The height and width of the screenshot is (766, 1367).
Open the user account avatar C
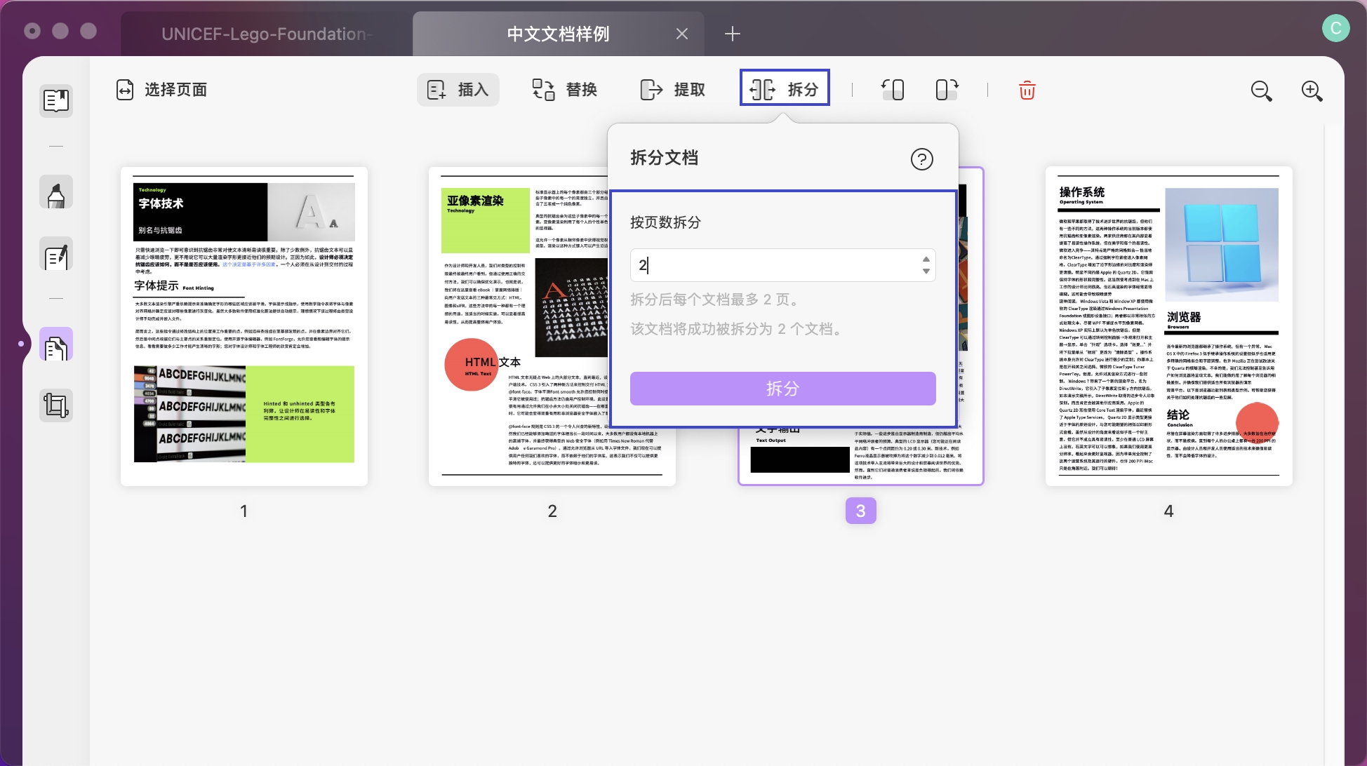1335,28
